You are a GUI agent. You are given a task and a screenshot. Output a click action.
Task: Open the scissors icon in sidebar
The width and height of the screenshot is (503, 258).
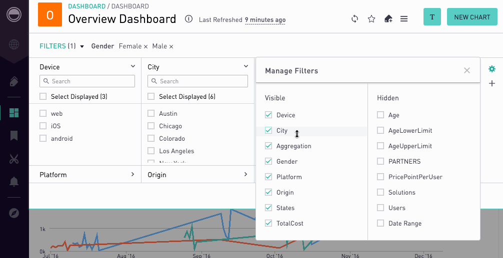[x=14, y=159]
